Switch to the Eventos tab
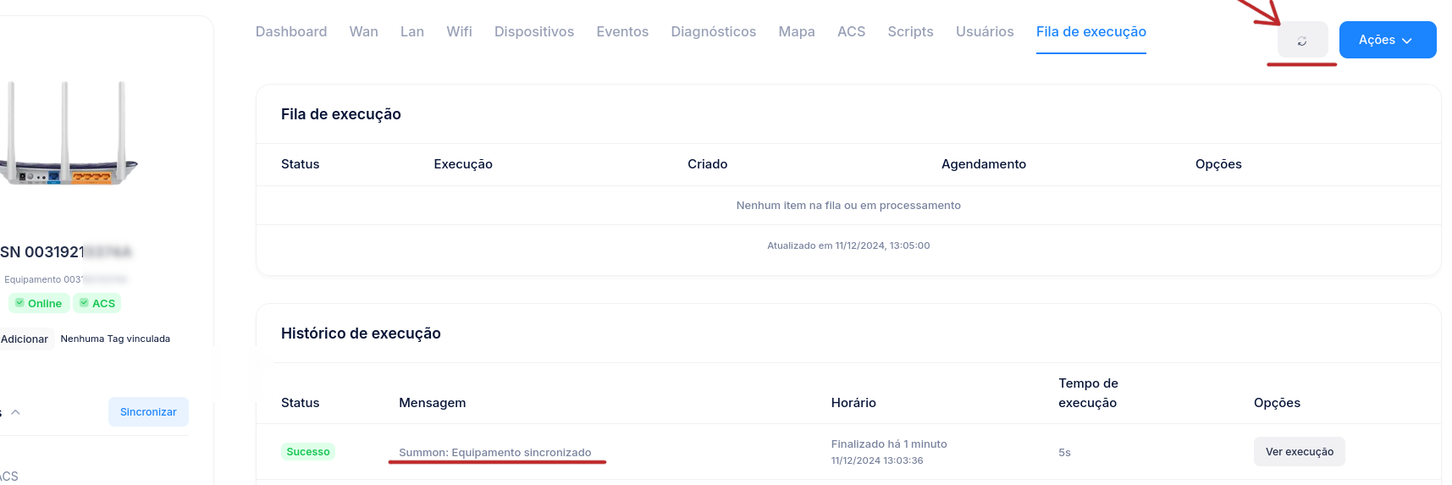The image size is (1452, 485). tap(621, 31)
